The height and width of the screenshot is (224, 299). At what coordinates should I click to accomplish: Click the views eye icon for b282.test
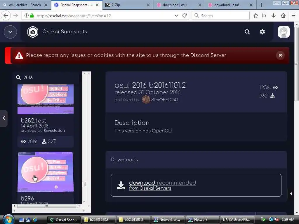click(23, 141)
